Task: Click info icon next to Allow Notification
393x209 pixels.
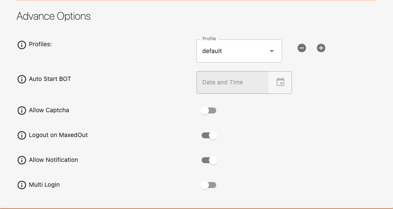Action: (22, 160)
